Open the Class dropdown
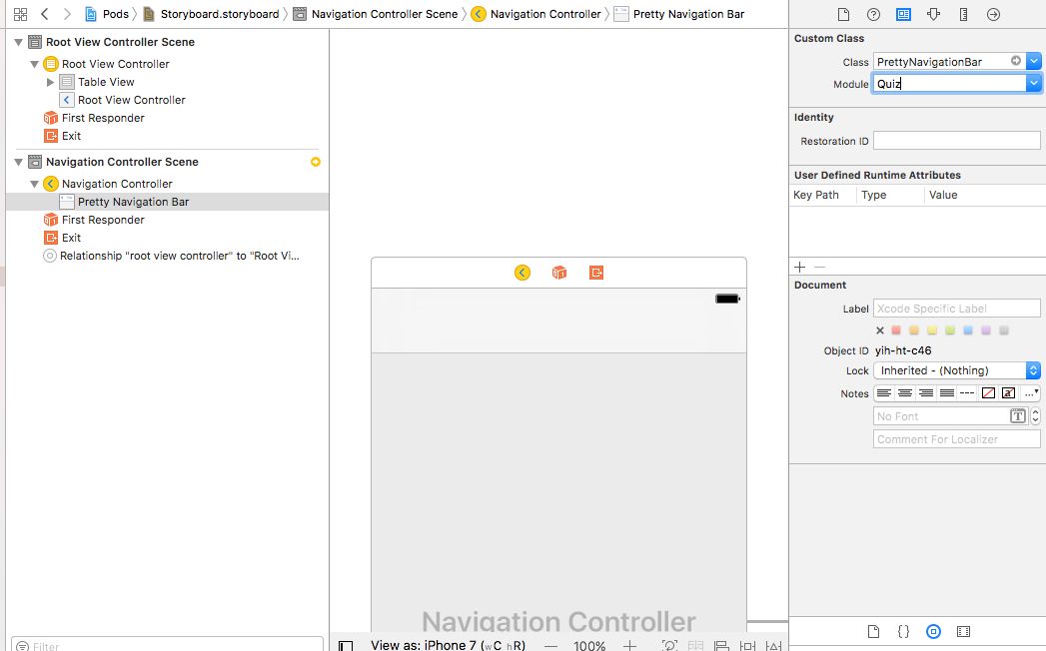Viewport: 1046px width, 651px height. pos(1033,61)
